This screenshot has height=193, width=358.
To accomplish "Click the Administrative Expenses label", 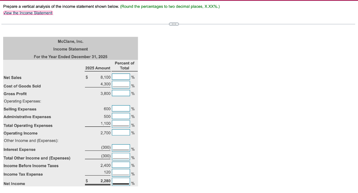I will tap(27, 117).
